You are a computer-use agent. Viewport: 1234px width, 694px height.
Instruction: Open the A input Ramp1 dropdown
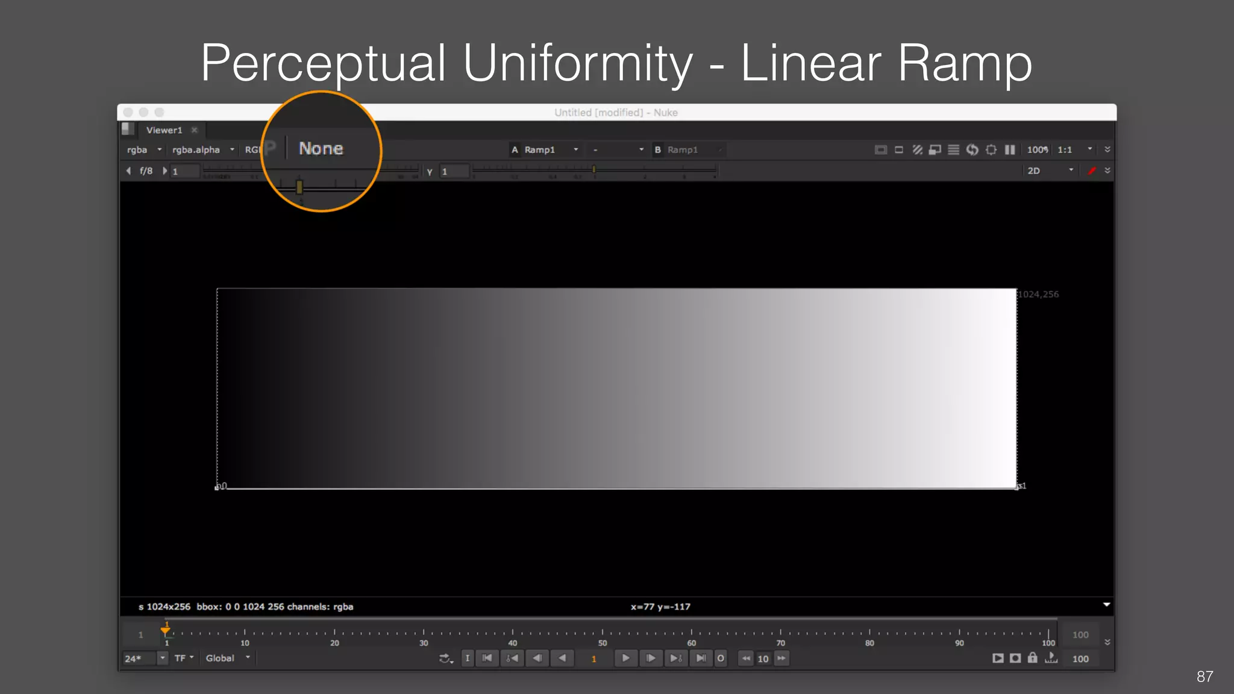pyautogui.click(x=545, y=150)
